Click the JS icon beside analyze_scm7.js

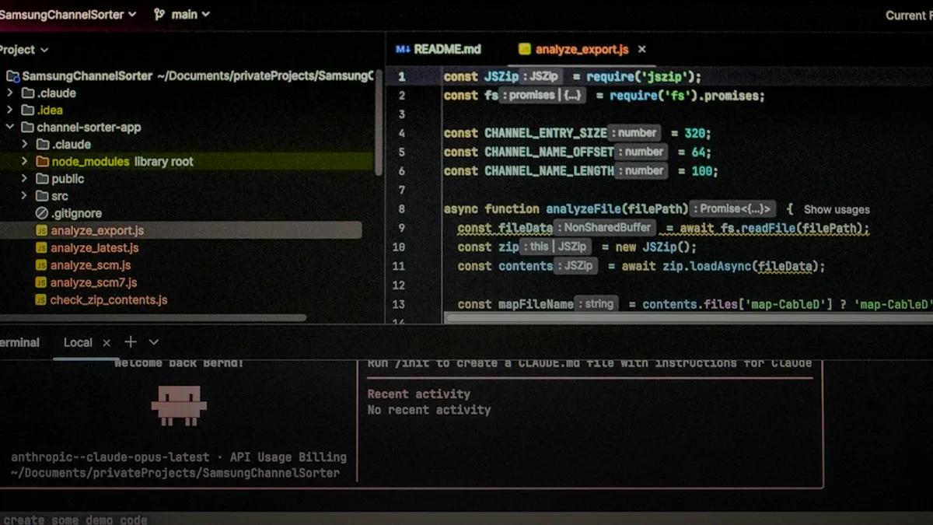coord(42,282)
